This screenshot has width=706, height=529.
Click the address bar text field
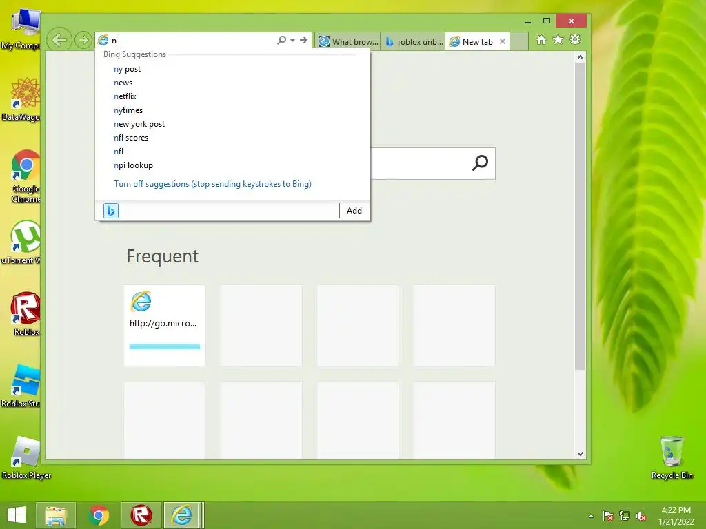click(x=193, y=40)
